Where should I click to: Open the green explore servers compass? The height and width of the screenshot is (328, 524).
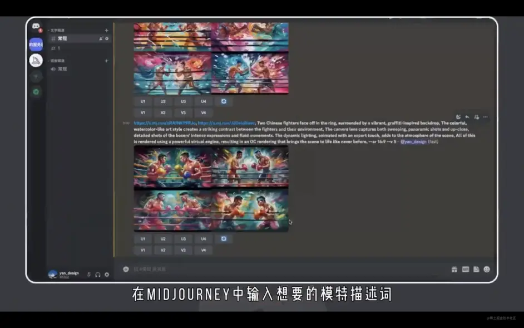[36, 92]
